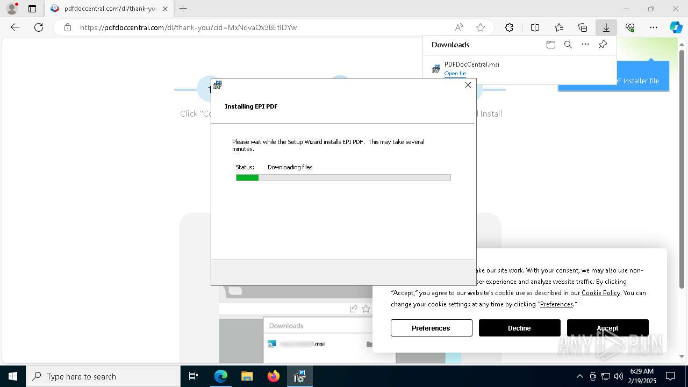Go back to previous page
The width and height of the screenshot is (688, 387).
(15, 27)
